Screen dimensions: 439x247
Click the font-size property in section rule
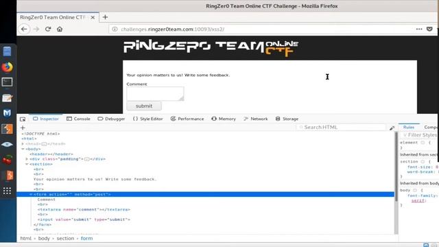(x=420, y=167)
